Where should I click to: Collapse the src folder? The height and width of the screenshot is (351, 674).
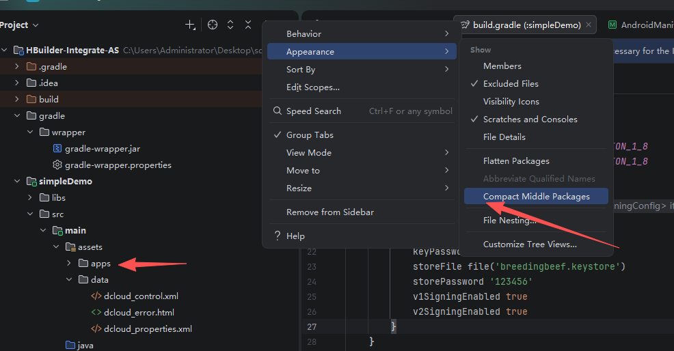tap(30, 214)
